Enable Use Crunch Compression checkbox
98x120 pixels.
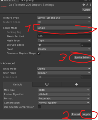[x=39, y=107]
